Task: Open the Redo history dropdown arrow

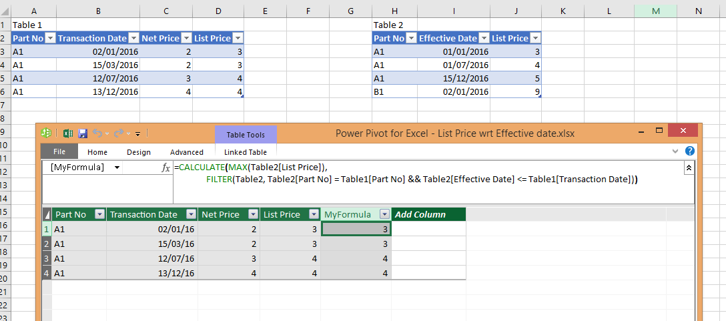Action: [x=129, y=134]
